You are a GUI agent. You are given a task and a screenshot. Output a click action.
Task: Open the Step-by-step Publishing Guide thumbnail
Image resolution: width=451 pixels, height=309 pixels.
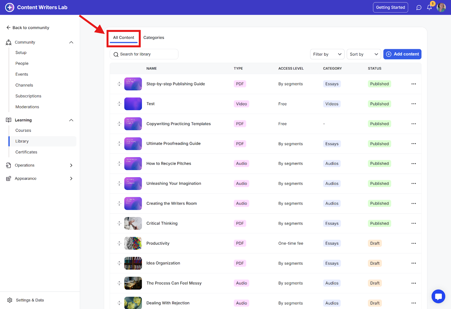[133, 84]
